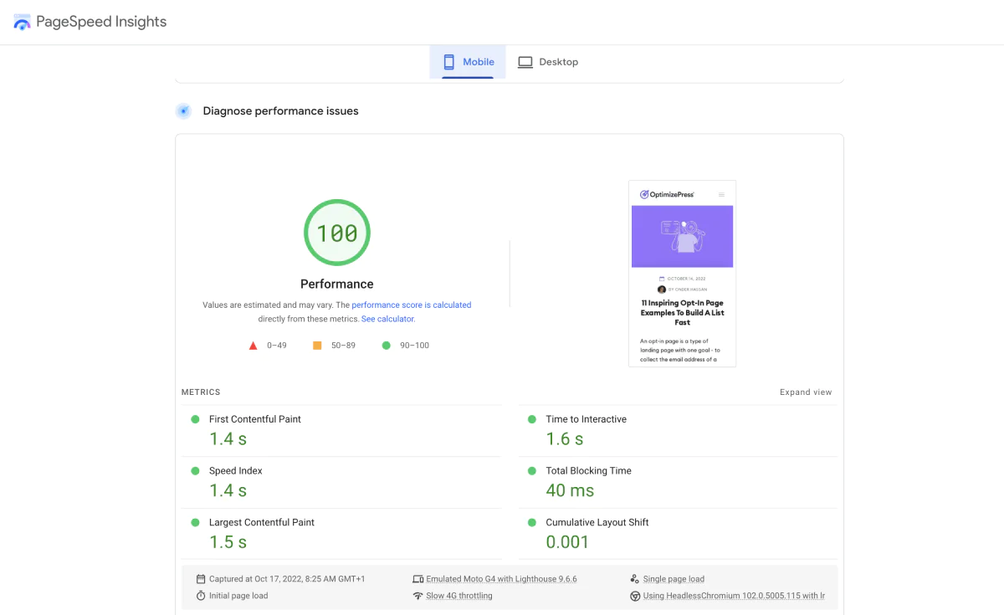Click the stopwatch icon beside Initial page load
This screenshot has height=615, width=1004.
[201, 596]
